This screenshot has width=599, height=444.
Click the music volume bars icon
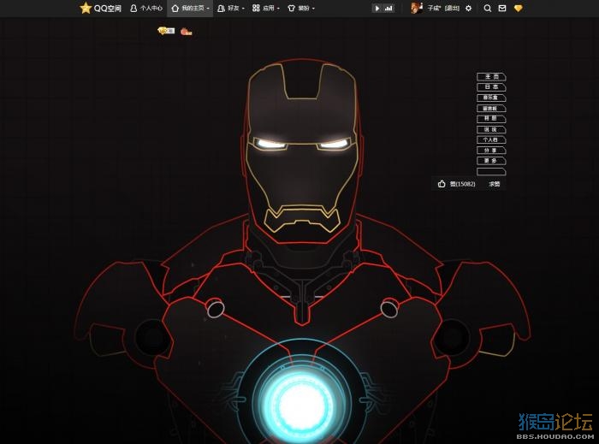click(x=388, y=8)
